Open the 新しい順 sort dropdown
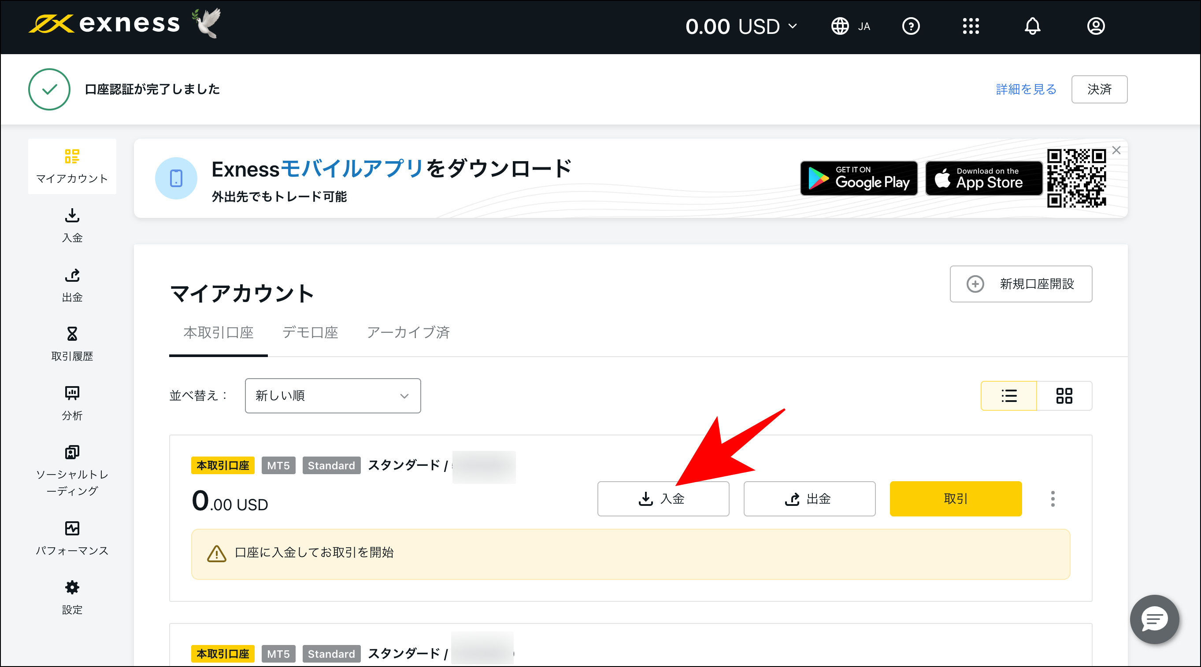1201x667 pixels. coord(333,395)
